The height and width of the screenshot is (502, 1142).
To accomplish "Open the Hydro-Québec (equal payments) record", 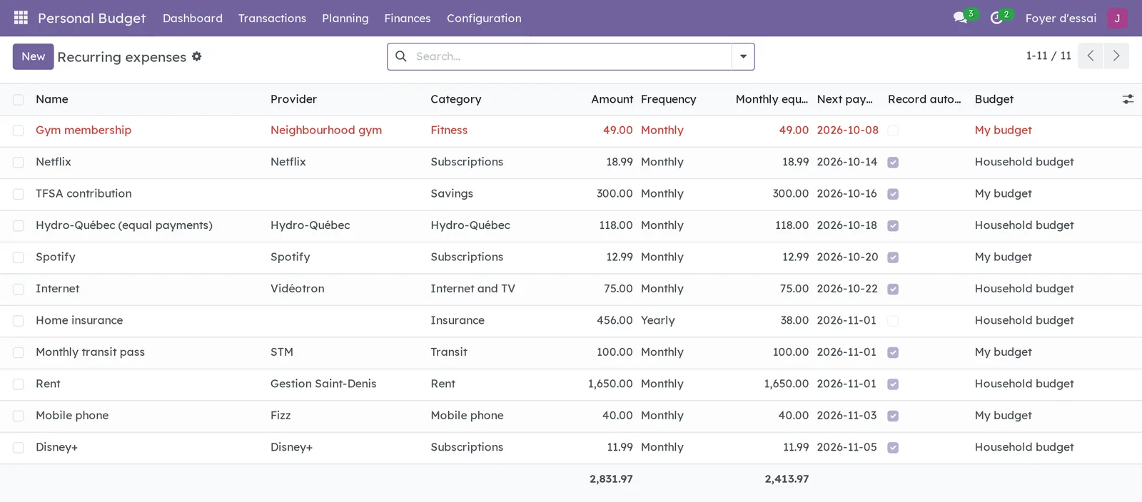I will tap(124, 225).
